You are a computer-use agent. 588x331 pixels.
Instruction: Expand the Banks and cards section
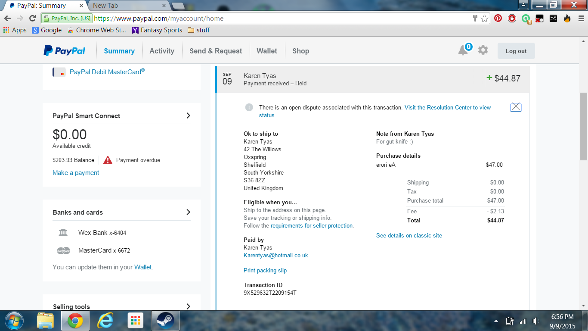pyautogui.click(x=188, y=212)
